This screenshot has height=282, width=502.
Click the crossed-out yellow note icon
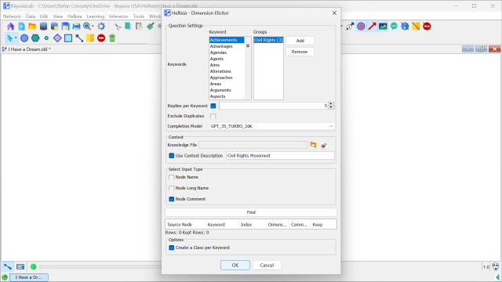point(416,26)
